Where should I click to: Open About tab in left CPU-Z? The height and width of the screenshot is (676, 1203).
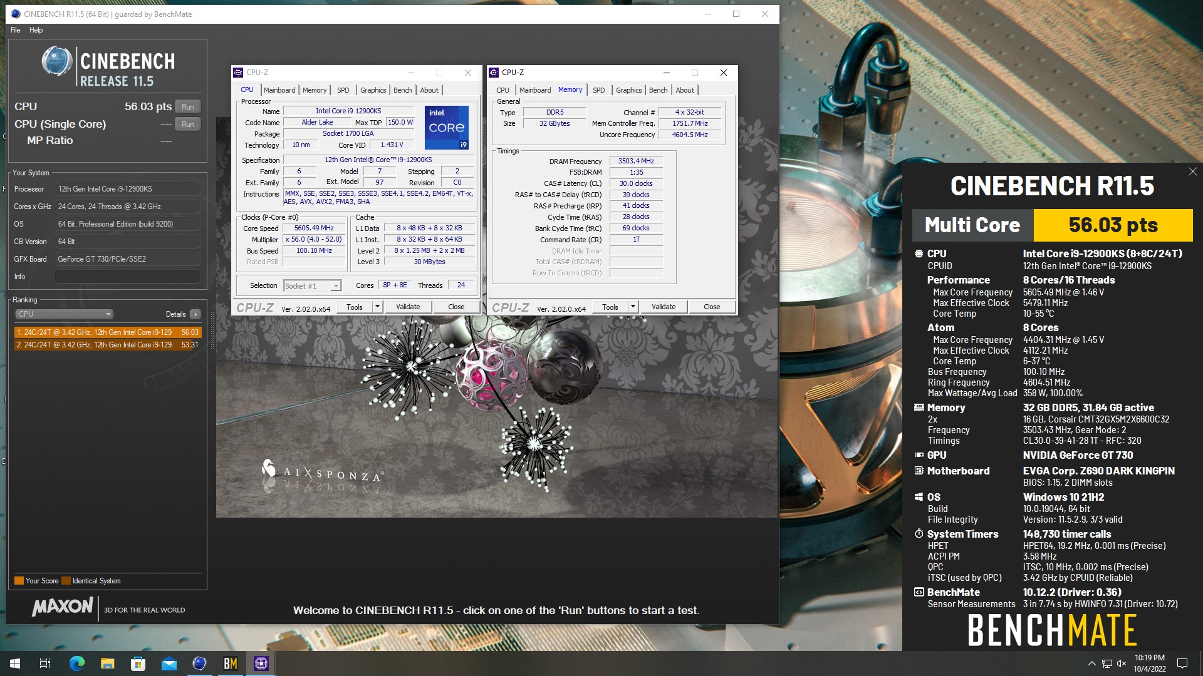coord(429,90)
